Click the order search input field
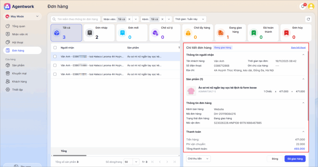The width and height of the screenshot is (318, 167). 76,19
